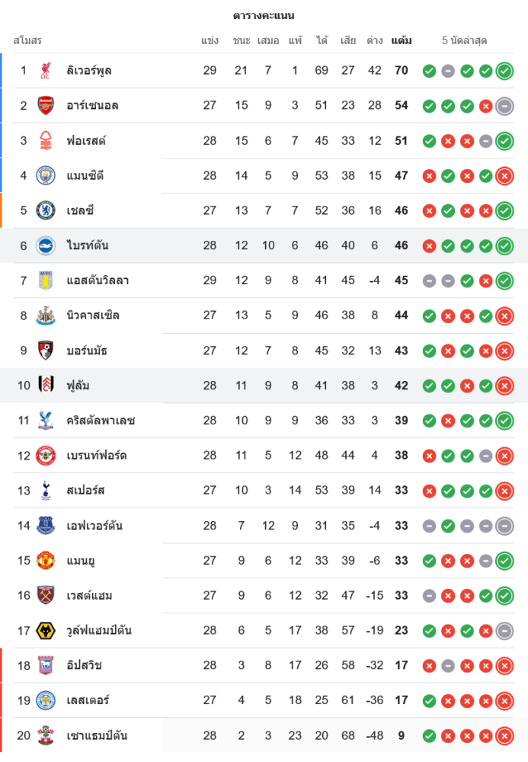
Task: Click the Manchester United crest
Action: click(x=46, y=561)
